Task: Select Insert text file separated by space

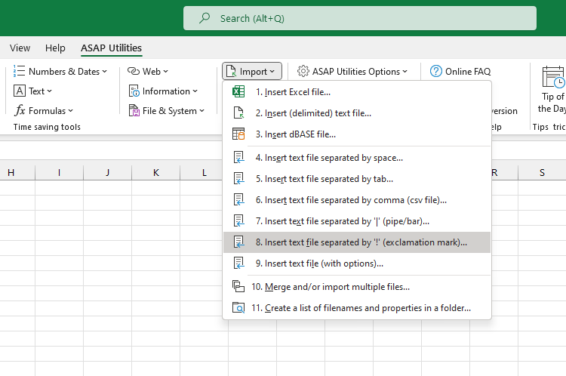Action: [357, 158]
